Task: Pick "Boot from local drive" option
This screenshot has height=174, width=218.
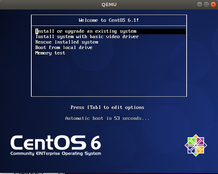Action: pos(64,48)
